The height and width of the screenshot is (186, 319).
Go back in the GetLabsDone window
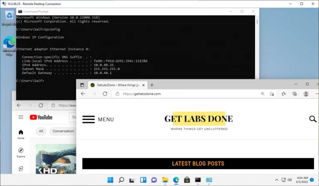[x=83, y=94]
